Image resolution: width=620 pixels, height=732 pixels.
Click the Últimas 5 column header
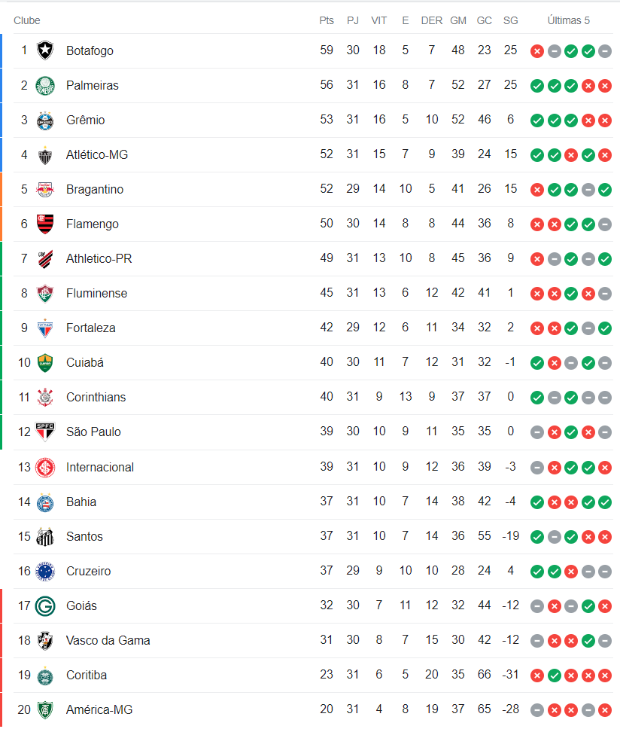click(568, 20)
